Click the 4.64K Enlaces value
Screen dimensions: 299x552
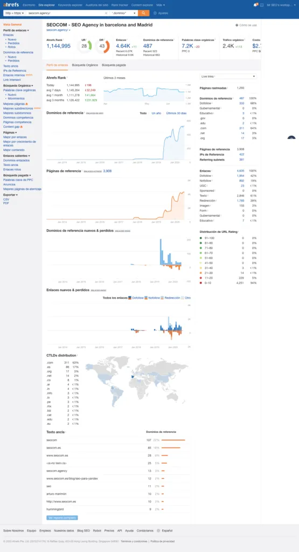123,46
